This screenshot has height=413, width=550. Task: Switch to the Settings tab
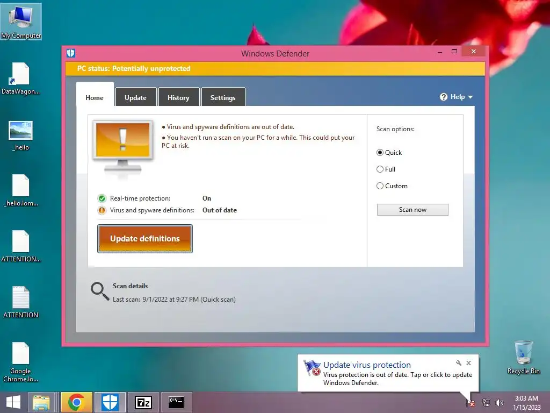tap(223, 97)
